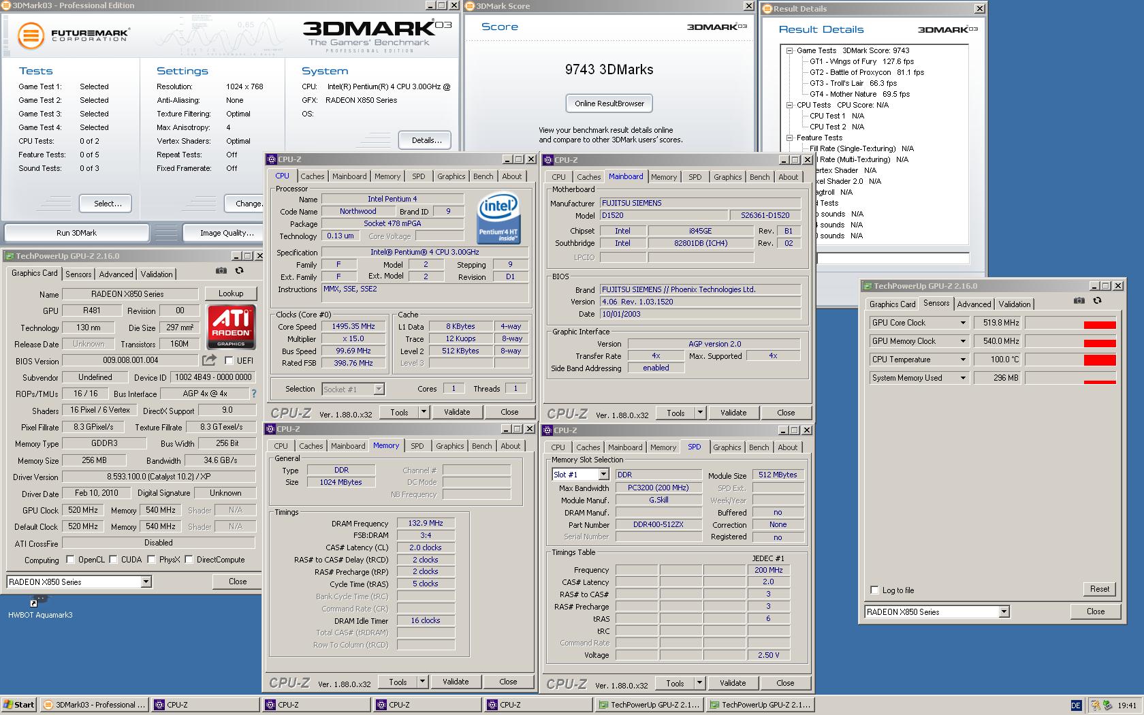Click the refresh icon in GPU-Z Sensors window
The image size is (1144, 715).
tap(1097, 301)
